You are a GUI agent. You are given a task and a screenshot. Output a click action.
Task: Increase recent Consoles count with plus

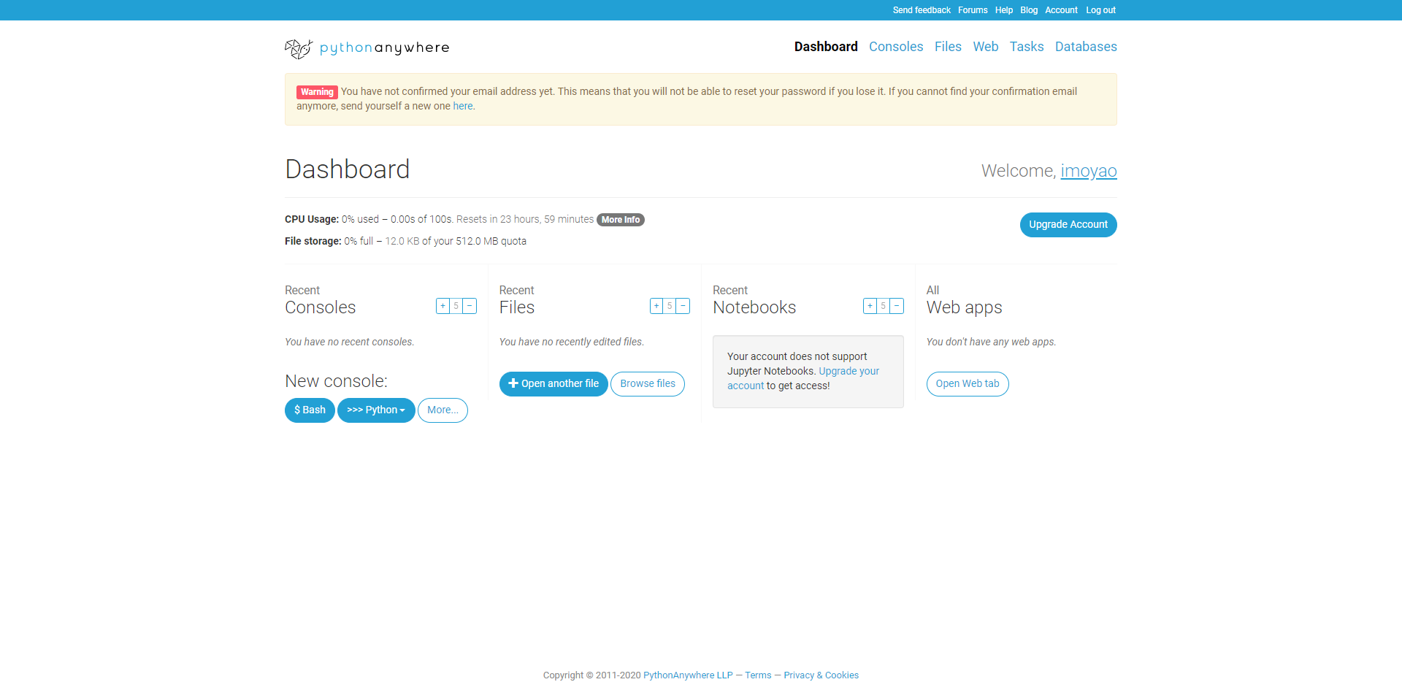pos(443,306)
